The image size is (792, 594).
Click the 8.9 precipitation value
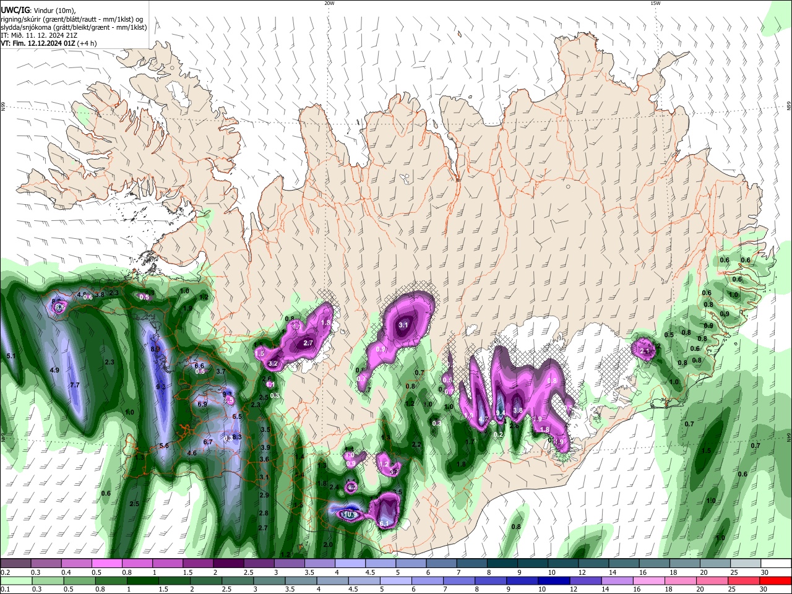(156, 349)
